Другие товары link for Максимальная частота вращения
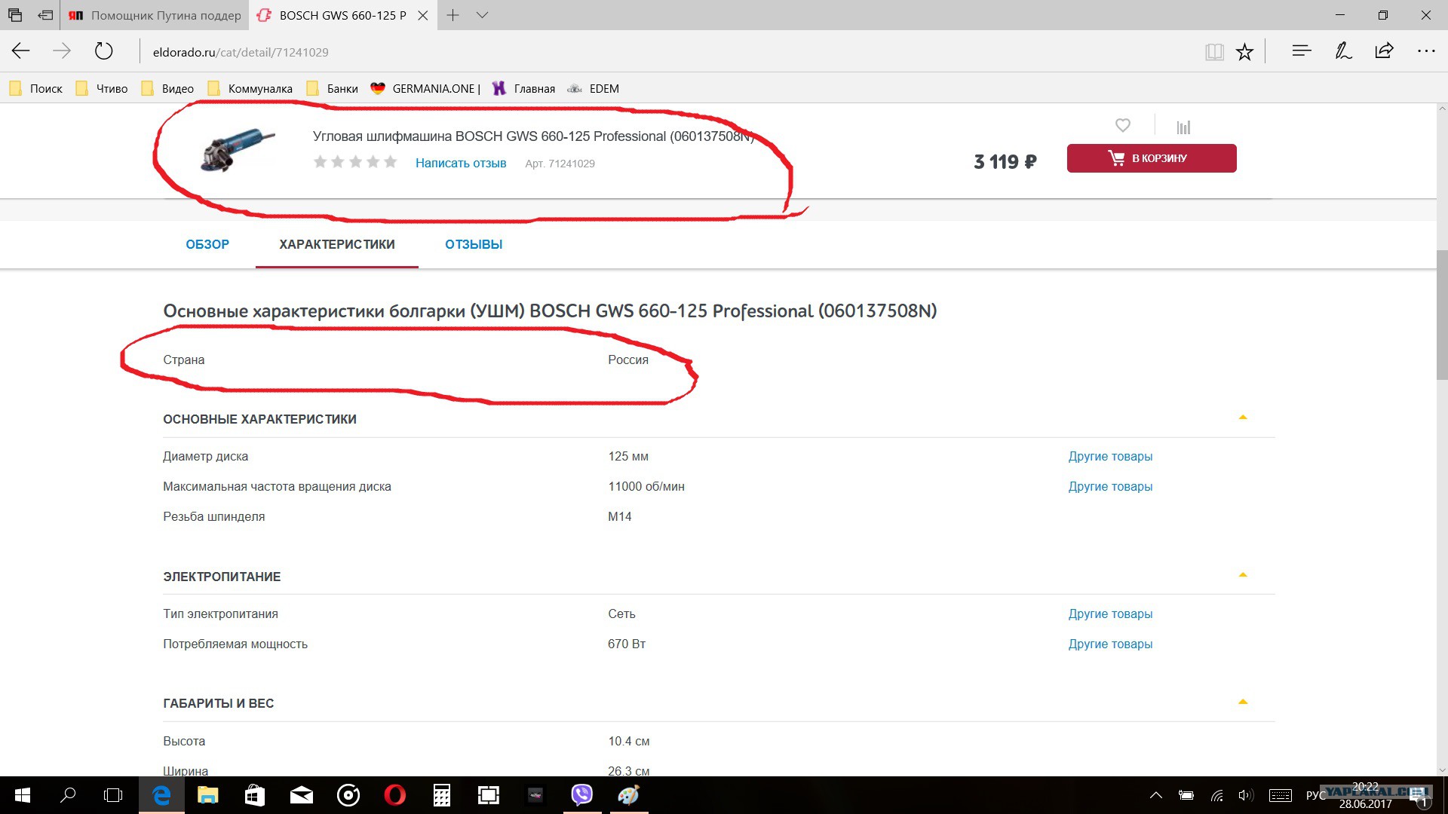The image size is (1448, 814). (x=1110, y=486)
